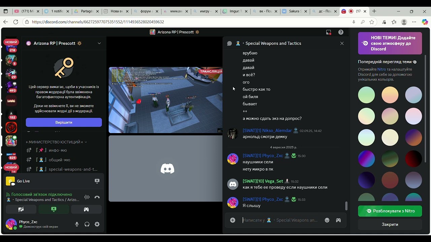Click message input field Написати у
431x242 pixels.
[x=280, y=220]
